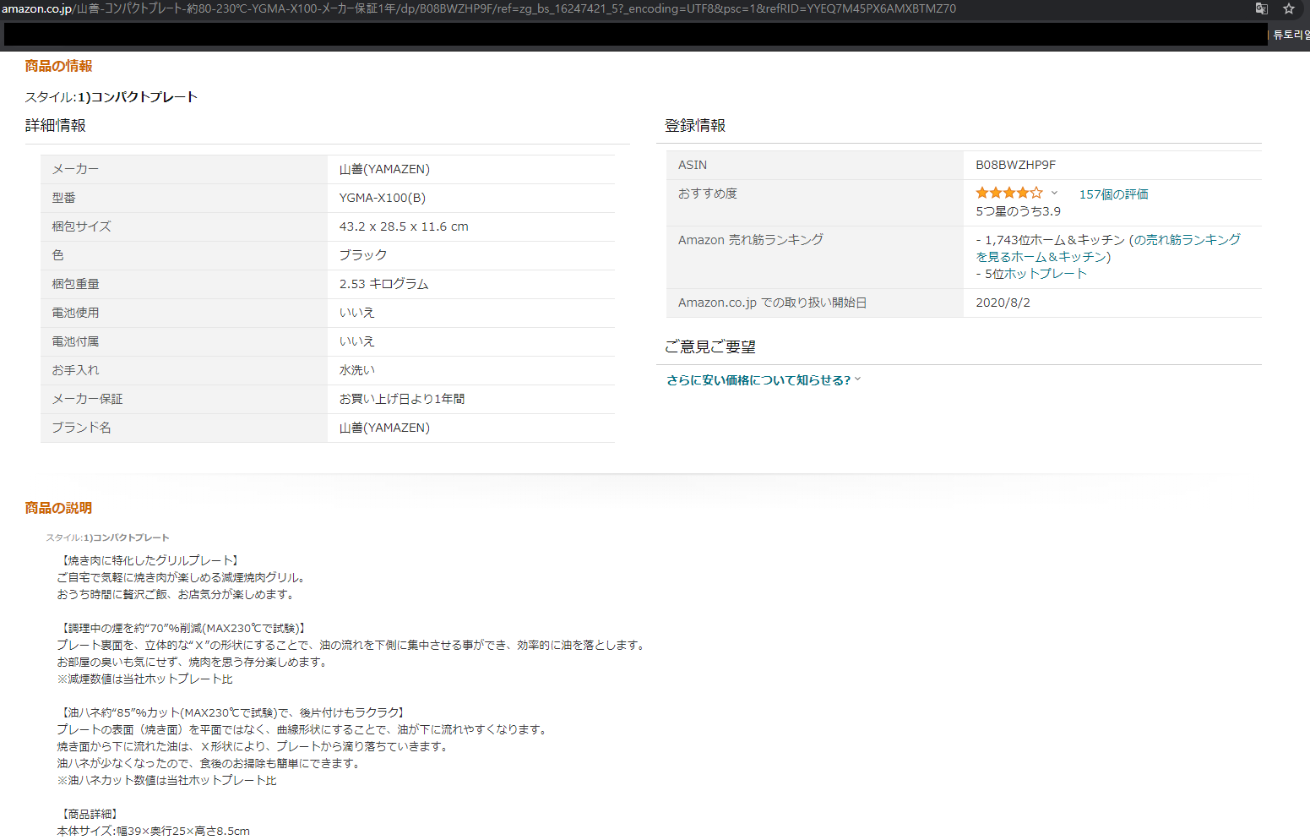Click 山善(YAMAZEN) in the メーカー row
Screen dimensions: 1310x840
pyautogui.click(x=384, y=169)
